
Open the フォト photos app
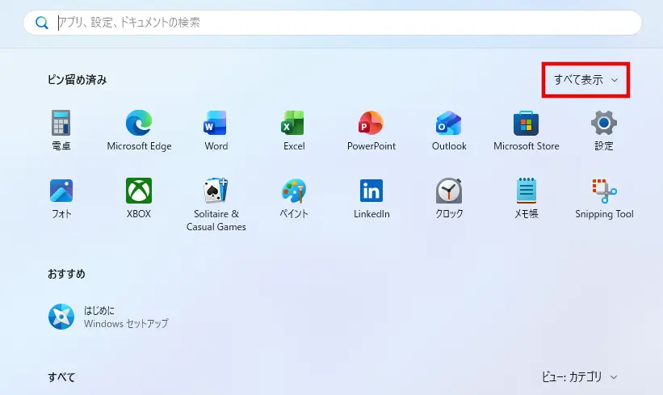[x=61, y=191]
